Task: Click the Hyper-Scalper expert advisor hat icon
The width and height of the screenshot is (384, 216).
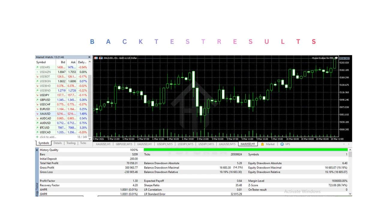Action: click(336, 58)
